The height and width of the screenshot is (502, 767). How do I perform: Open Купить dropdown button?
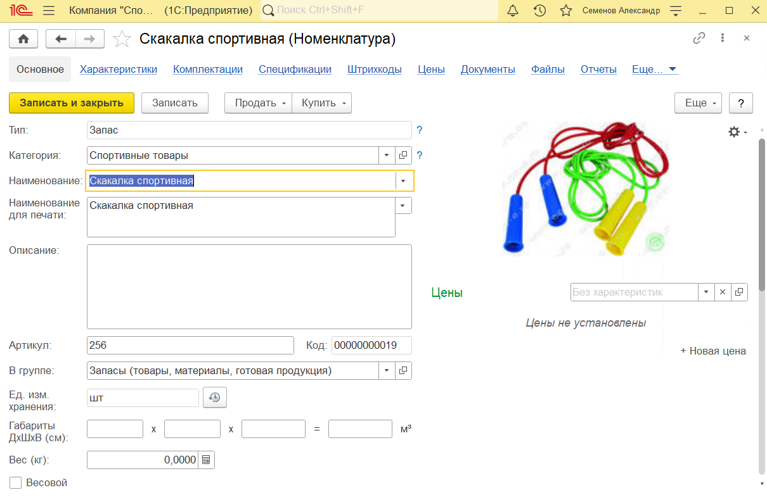322,103
